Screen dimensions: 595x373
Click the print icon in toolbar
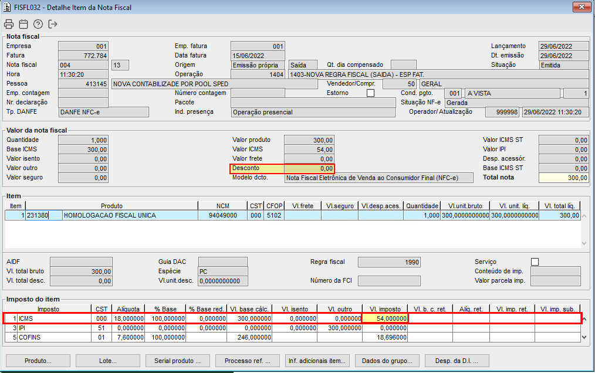(9, 24)
